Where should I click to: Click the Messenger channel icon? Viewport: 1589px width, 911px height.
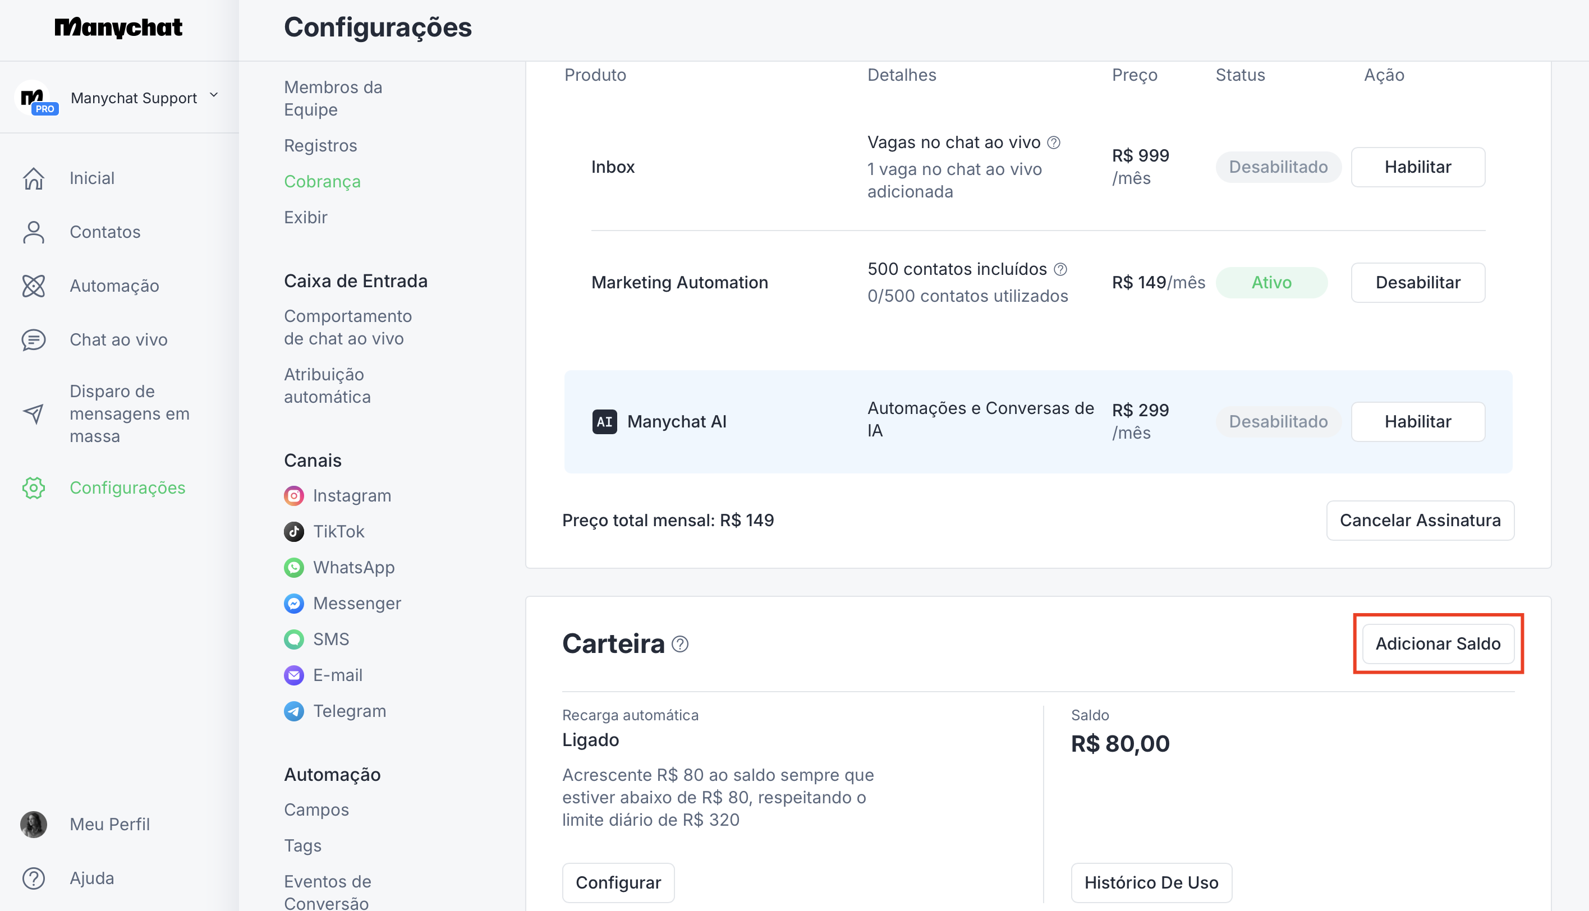pos(294,604)
